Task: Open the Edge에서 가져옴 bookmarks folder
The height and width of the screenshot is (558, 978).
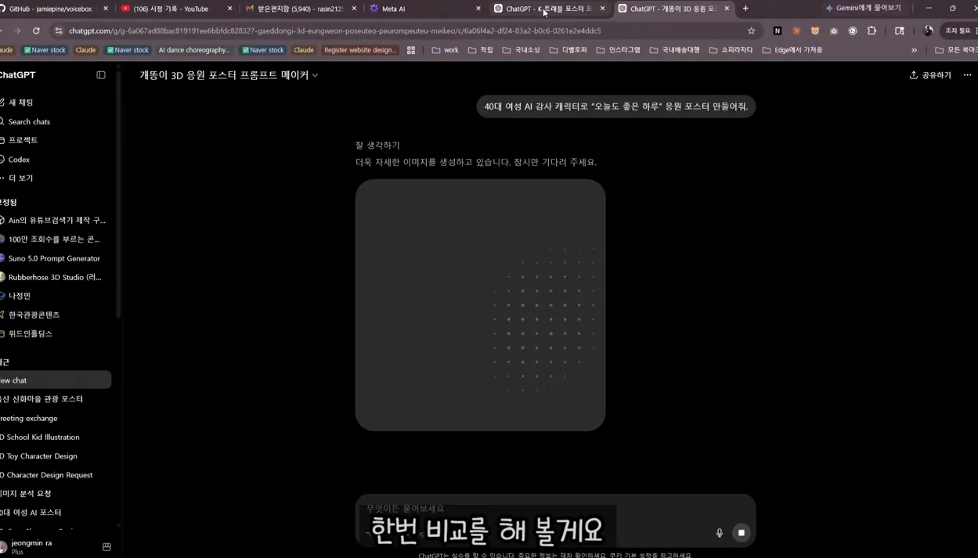Action: pyautogui.click(x=792, y=50)
